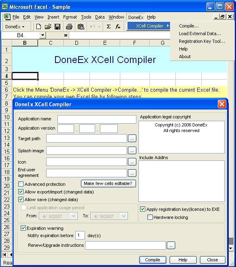Click the Paste clipboard icon
This screenshot has height=267, width=236.
tap(81, 27)
